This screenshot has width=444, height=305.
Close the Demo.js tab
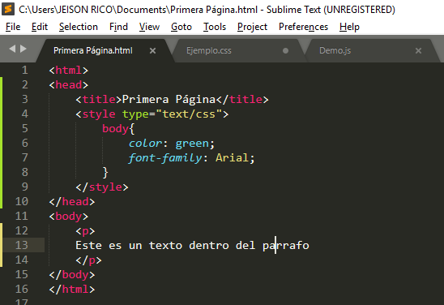[418, 51]
